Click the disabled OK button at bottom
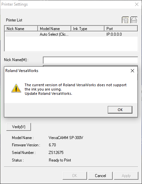This screenshot has height=184, width=142. pos(75,176)
